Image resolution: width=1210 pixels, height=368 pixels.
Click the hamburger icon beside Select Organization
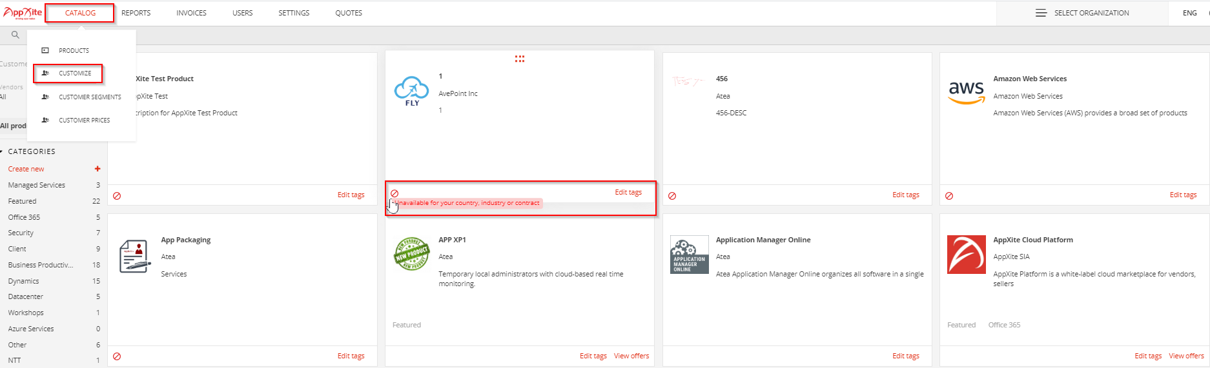pos(1041,13)
